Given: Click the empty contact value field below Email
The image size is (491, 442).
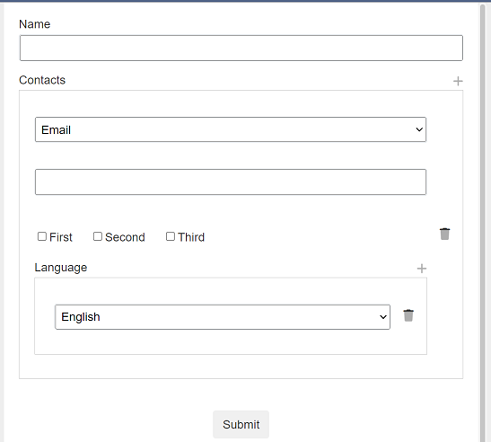Looking at the screenshot, I should pyautogui.click(x=231, y=181).
